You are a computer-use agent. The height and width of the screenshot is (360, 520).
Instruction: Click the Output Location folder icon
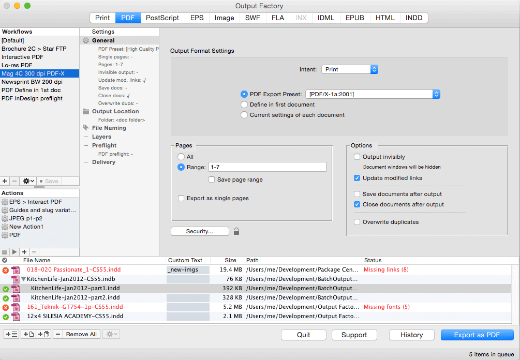[x=86, y=112]
